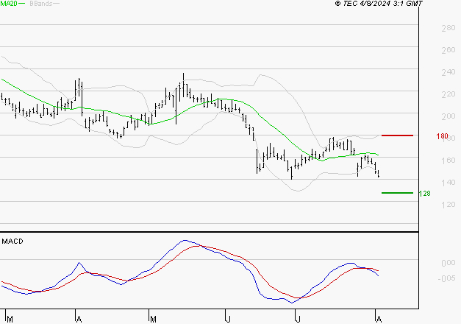Viewport: 461px width, 324px height.
Task: Click the 140 price axis label
Action: coord(449,183)
